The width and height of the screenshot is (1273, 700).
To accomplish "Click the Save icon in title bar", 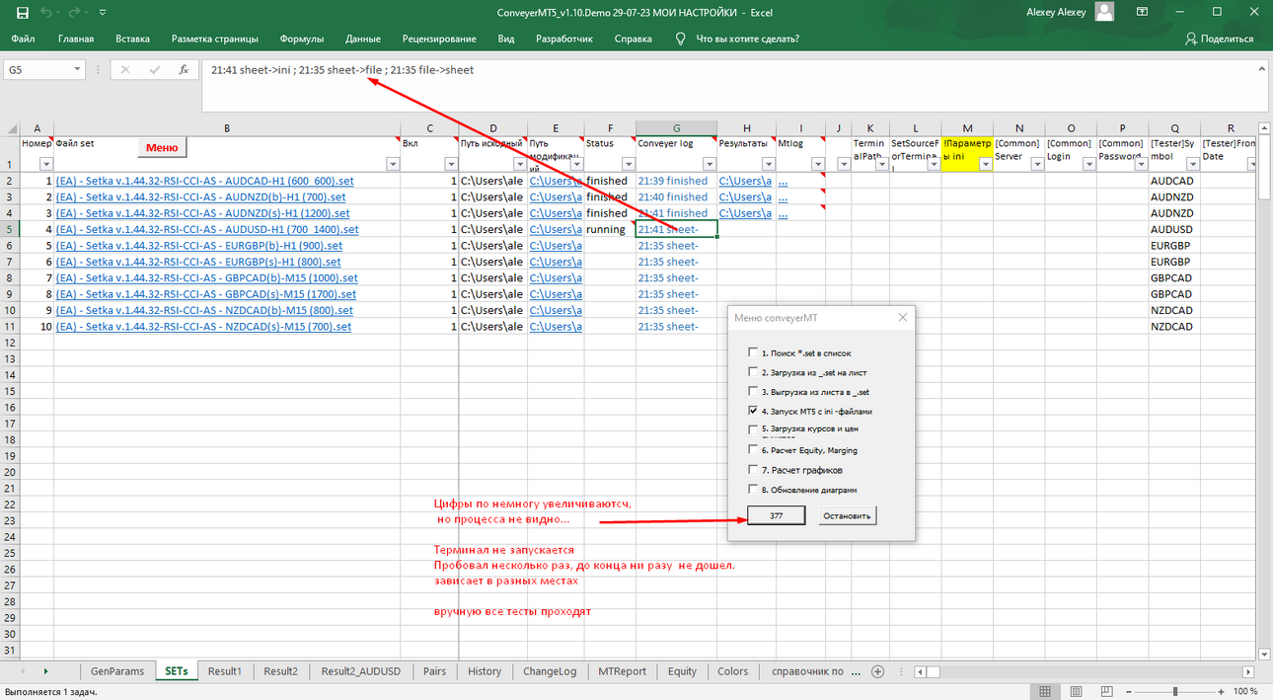I will click(22, 13).
